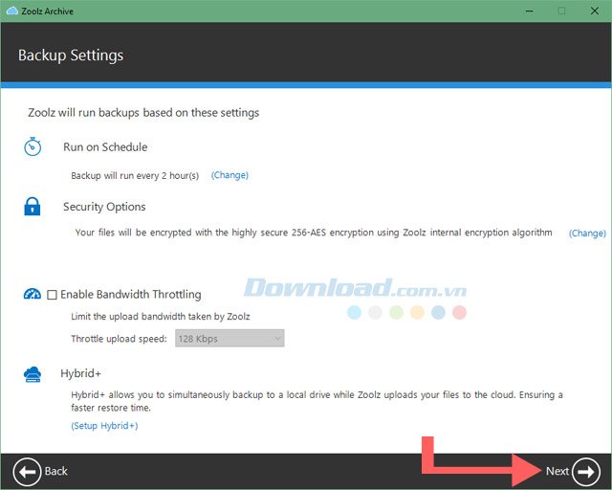This screenshot has width=612, height=490.
Task: Open the Setup Hybrid+ link
Action: pyautogui.click(x=104, y=426)
